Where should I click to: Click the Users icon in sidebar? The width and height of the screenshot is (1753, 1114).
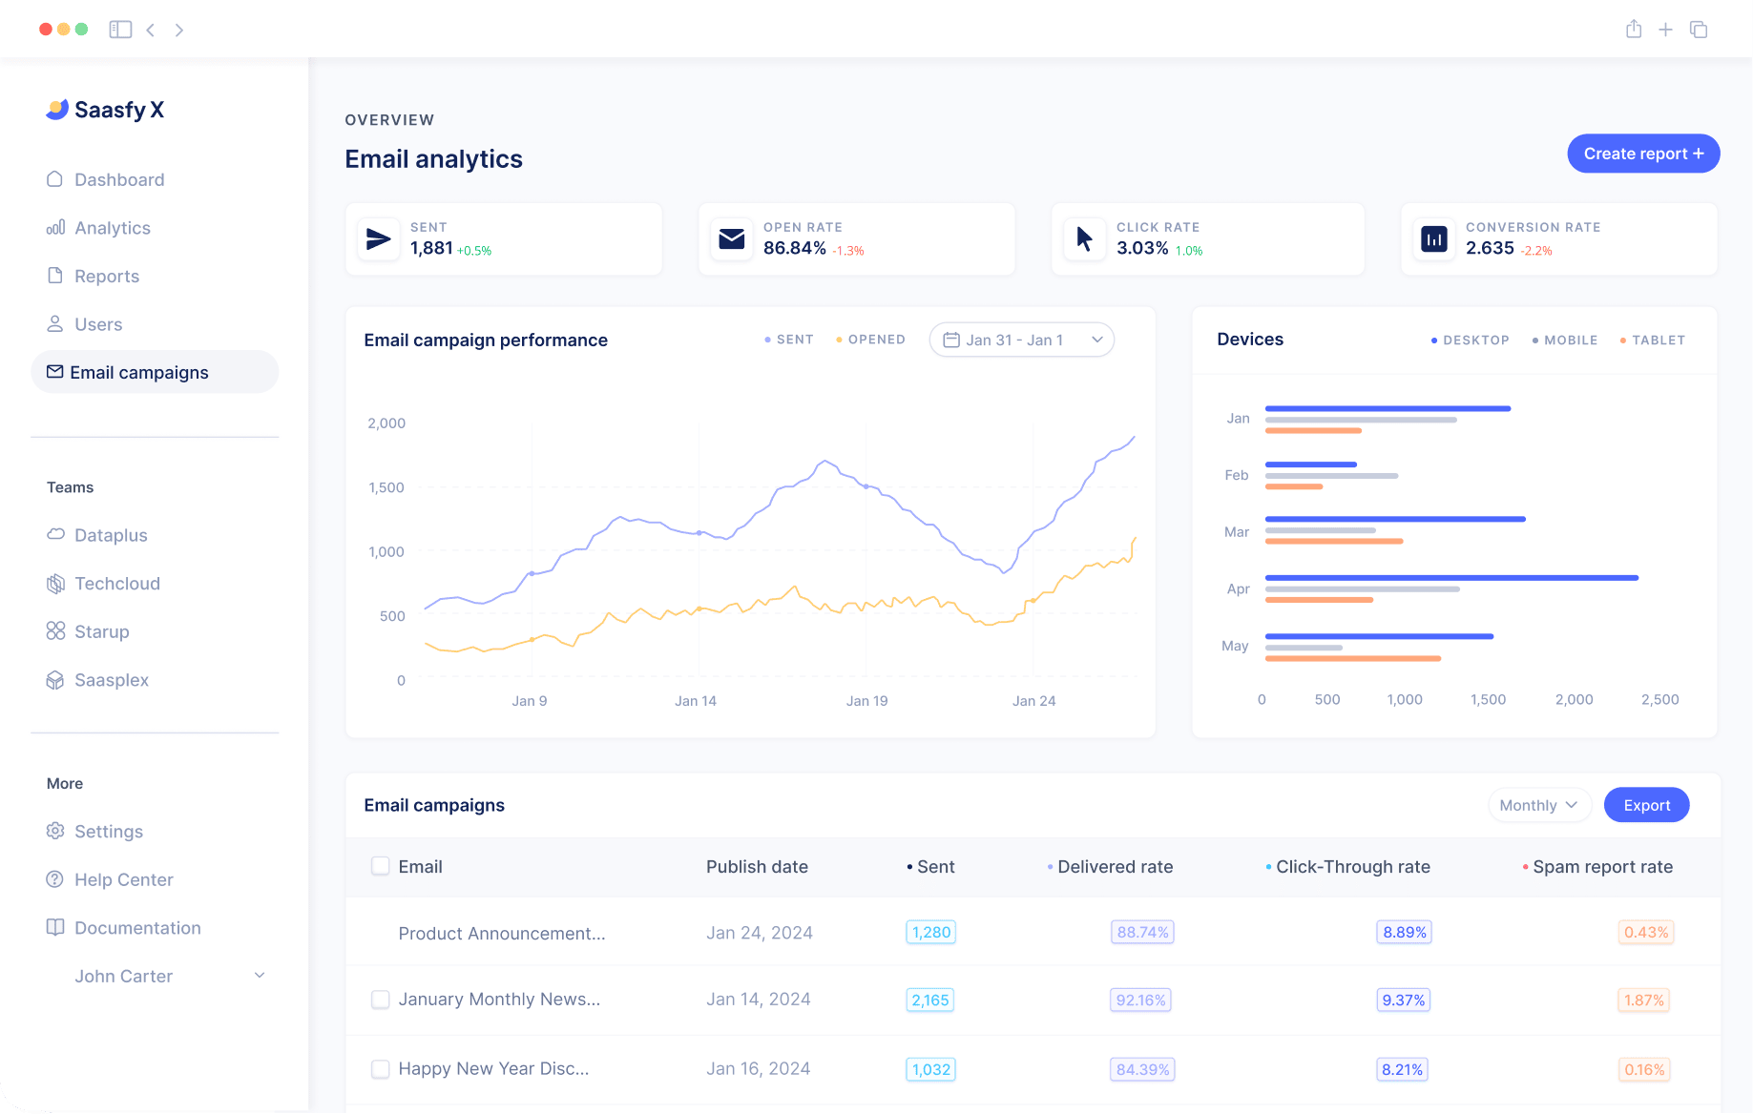pyautogui.click(x=56, y=323)
